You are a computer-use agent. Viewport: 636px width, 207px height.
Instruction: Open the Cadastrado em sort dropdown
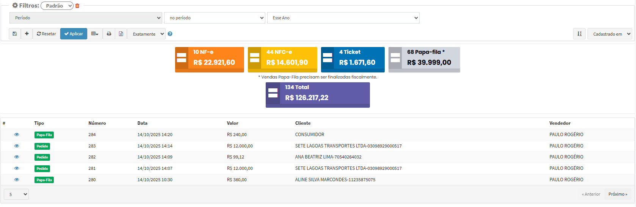(x=609, y=34)
